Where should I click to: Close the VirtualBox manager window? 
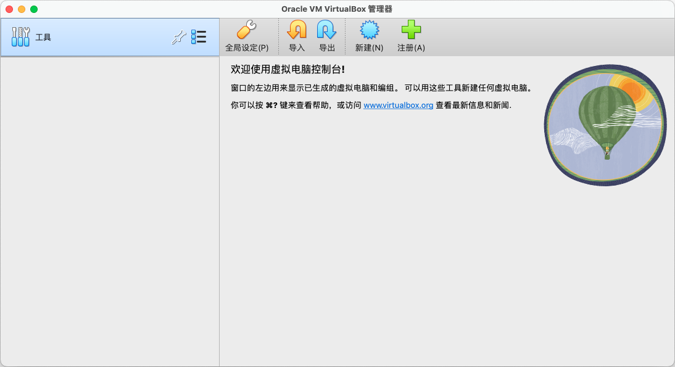click(9, 9)
